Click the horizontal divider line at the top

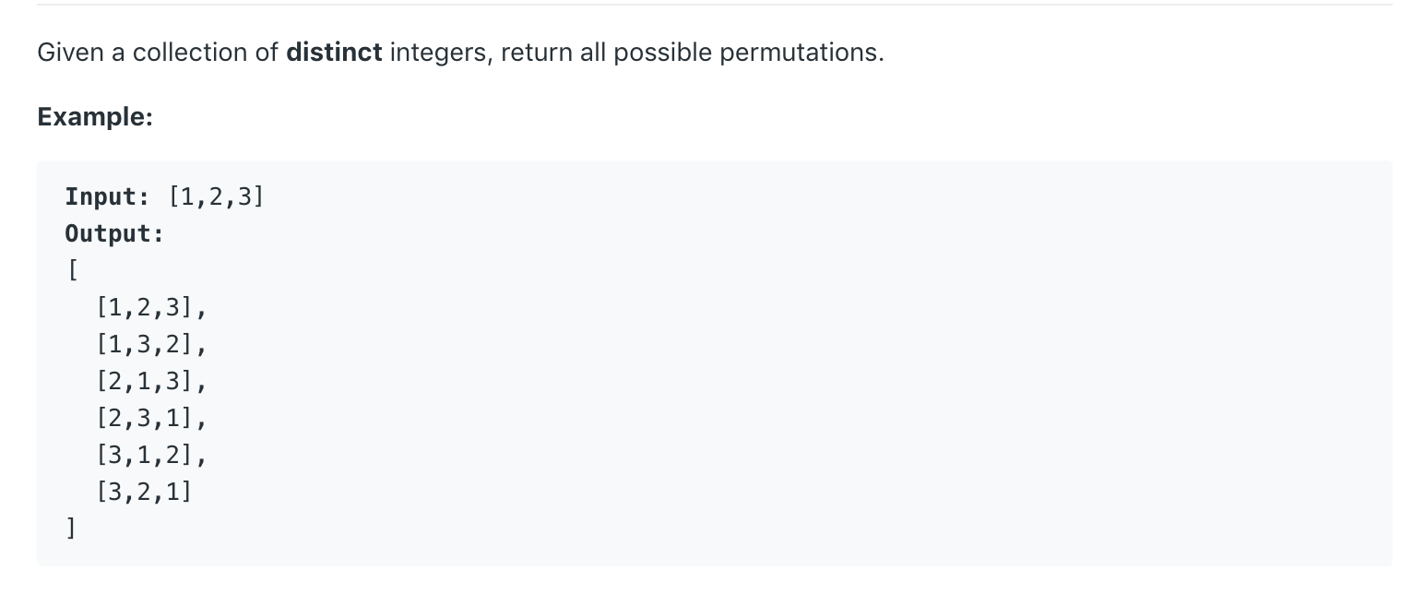[x=715, y=5]
